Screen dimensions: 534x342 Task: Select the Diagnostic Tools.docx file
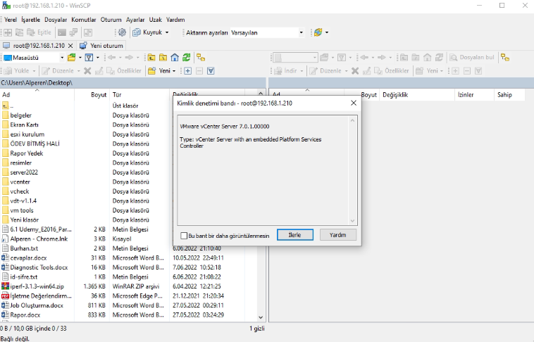(39, 267)
